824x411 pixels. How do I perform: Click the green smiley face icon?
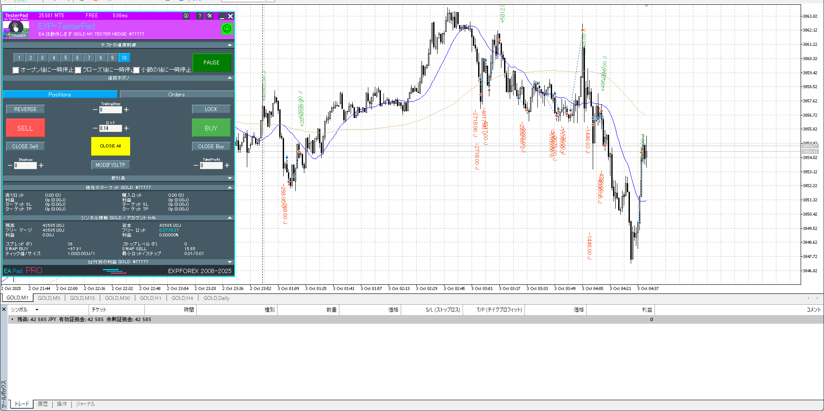227,29
